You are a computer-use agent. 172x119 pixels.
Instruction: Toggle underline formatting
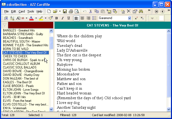coord(69,18)
